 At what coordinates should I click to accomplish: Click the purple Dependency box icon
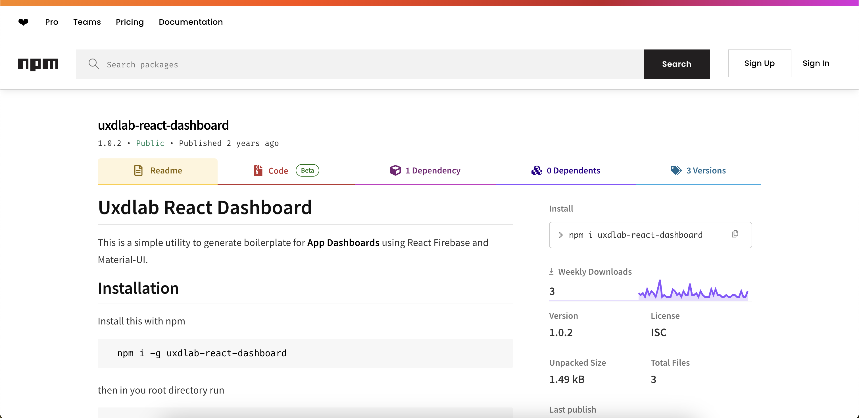[x=395, y=170]
